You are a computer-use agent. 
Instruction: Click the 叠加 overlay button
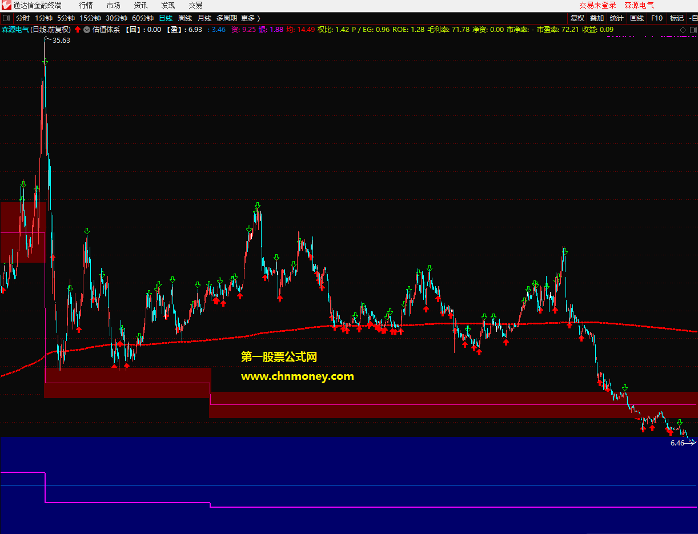click(x=597, y=18)
